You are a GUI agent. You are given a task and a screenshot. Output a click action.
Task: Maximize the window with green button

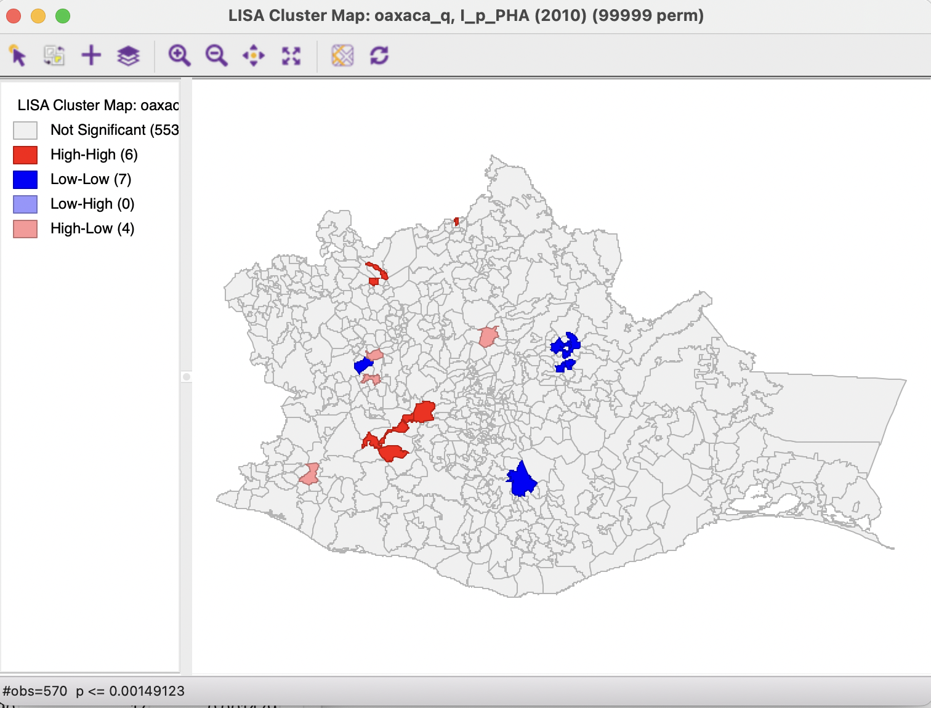(63, 16)
